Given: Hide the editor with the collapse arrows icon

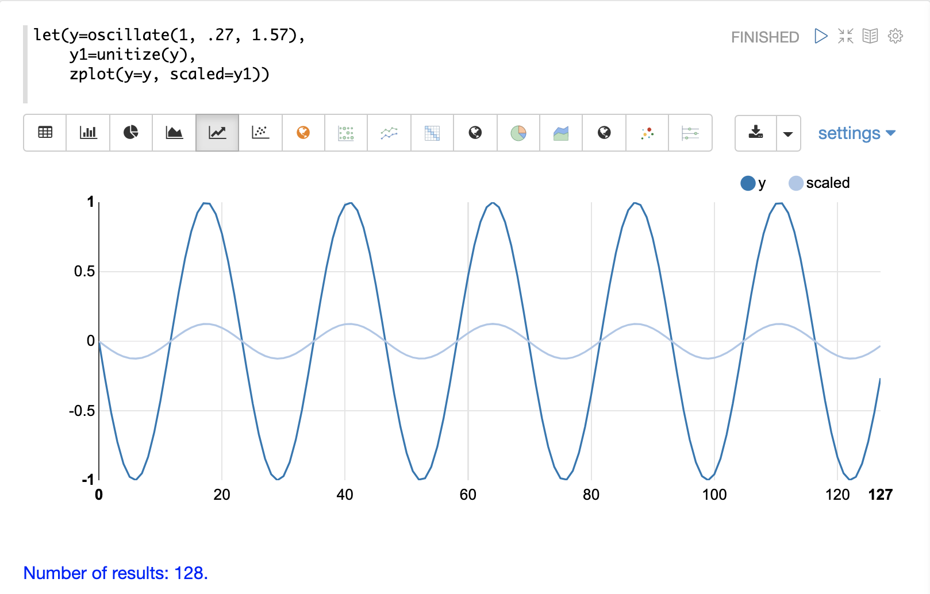Looking at the screenshot, I should click(x=846, y=36).
